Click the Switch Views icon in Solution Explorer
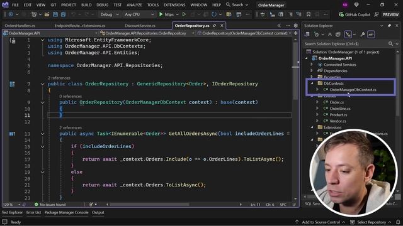 click(307, 35)
